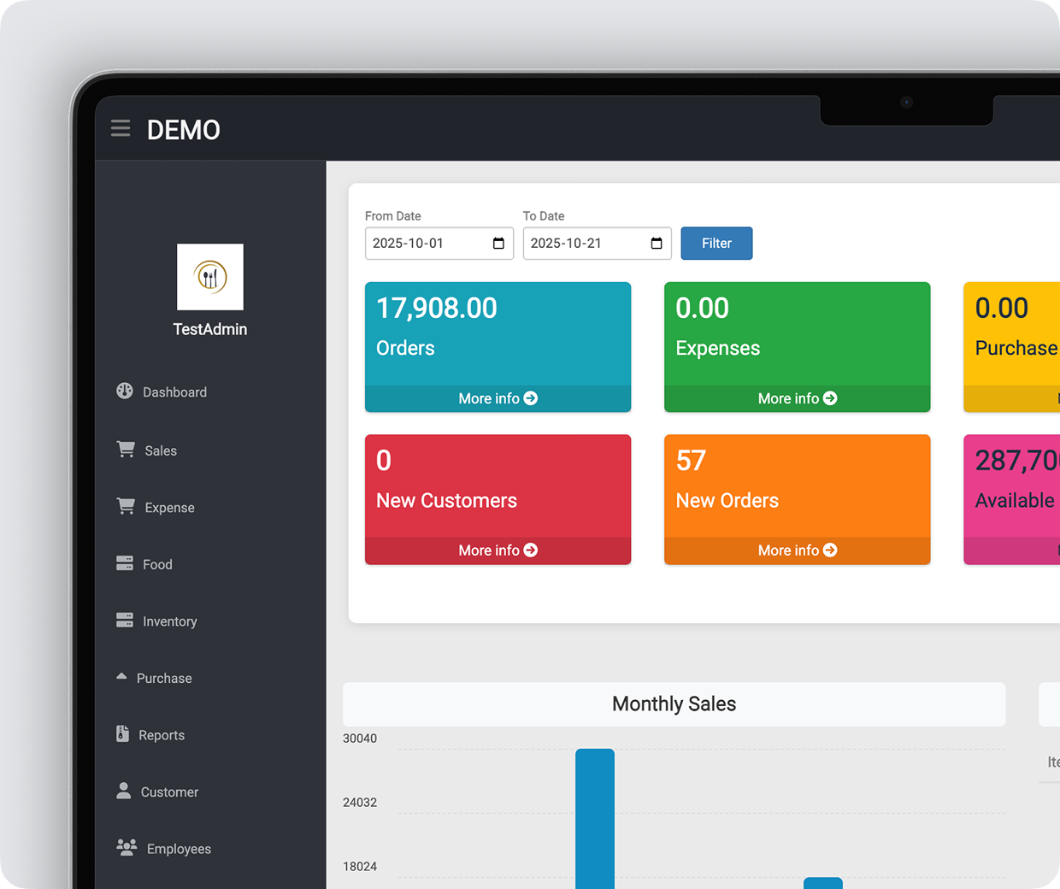Open the To Date calendar picker icon

click(657, 244)
